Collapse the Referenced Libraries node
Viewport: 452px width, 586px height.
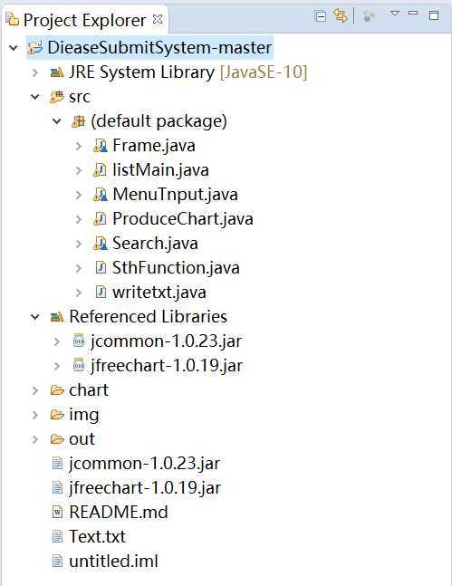(35, 317)
